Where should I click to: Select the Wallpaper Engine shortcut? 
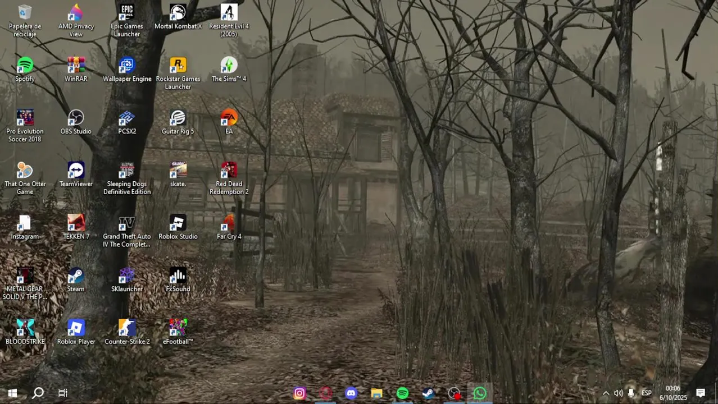tap(127, 69)
